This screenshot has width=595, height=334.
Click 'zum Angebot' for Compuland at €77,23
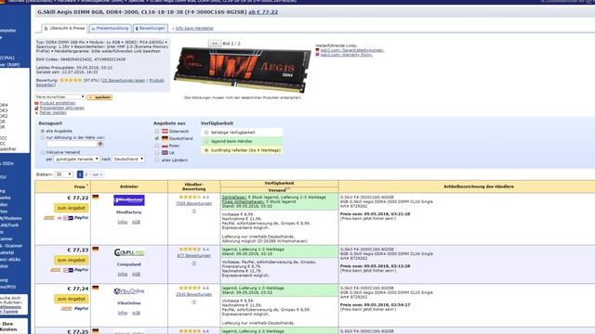tap(72, 260)
